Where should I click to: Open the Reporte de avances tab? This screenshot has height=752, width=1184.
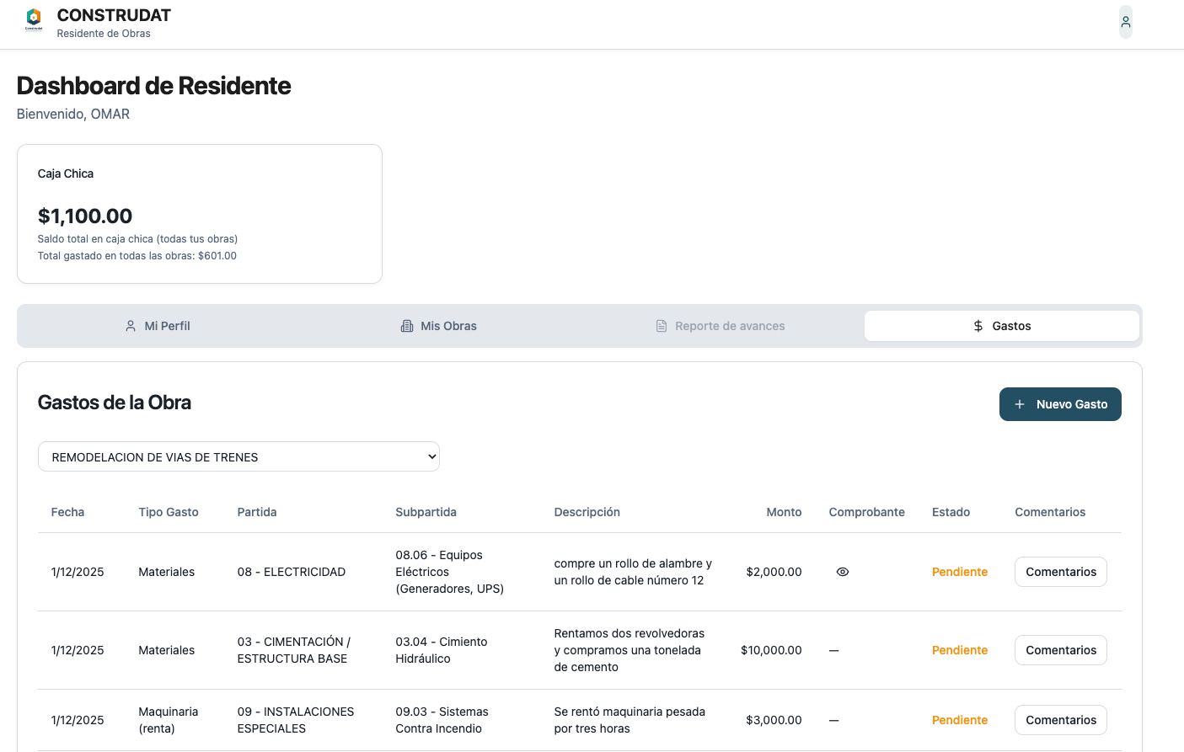pyautogui.click(x=721, y=326)
